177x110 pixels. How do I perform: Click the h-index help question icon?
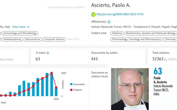pos(48,53)
